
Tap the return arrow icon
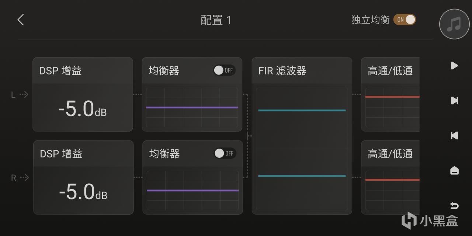pyautogui.click(x=454, y=205)
